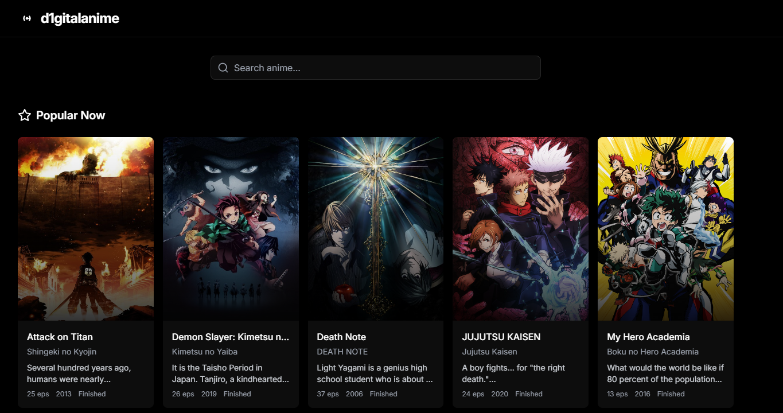783x413 pixels.
Task: Open the Death Note poster image
Action: click(376, 229)
